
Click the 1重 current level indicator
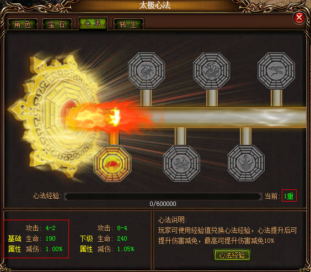point(289,195)
